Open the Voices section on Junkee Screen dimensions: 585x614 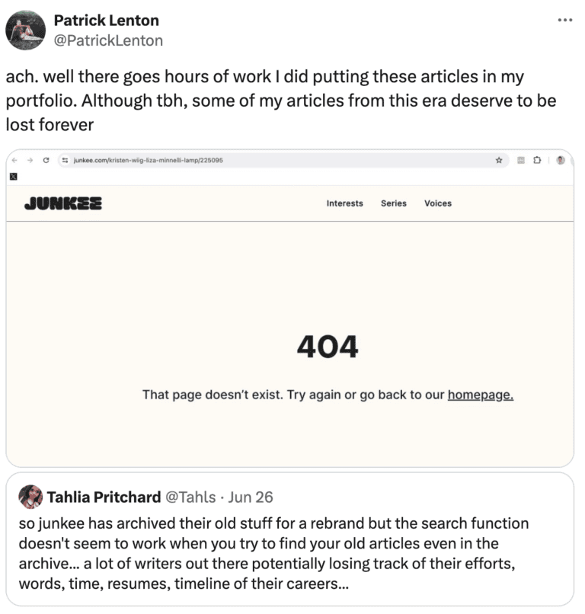point(438,203)
